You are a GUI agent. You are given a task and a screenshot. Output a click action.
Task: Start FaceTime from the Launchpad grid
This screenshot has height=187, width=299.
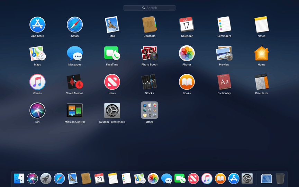(x=112, y=53)
